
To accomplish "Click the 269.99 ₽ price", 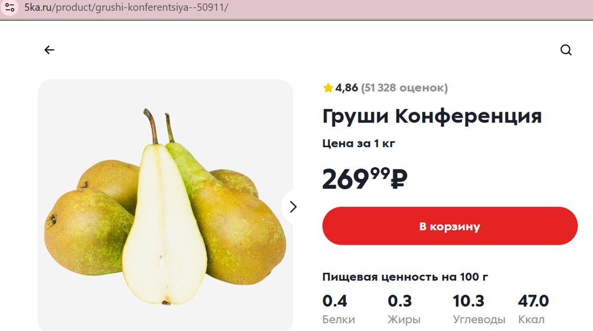I will coord(365,178).
